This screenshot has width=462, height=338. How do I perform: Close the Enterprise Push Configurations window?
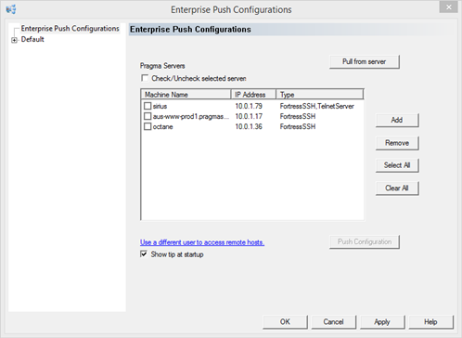448,6
